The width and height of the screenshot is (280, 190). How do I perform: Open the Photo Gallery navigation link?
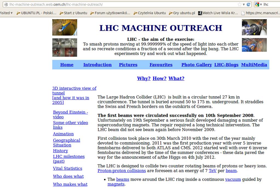point(197,65)
